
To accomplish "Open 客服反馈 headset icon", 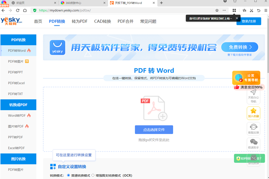I will coord(254,129).
